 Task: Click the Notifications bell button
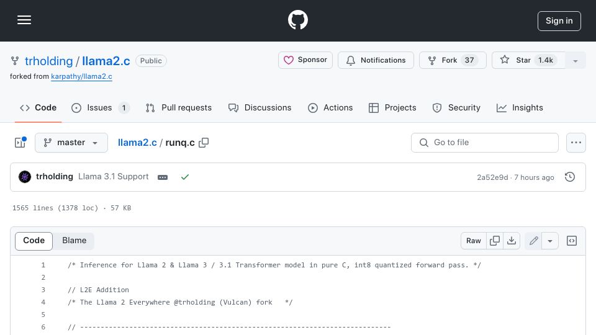point(376,60)
